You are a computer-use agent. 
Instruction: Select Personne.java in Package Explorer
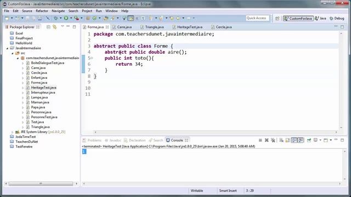pos(41,112)
